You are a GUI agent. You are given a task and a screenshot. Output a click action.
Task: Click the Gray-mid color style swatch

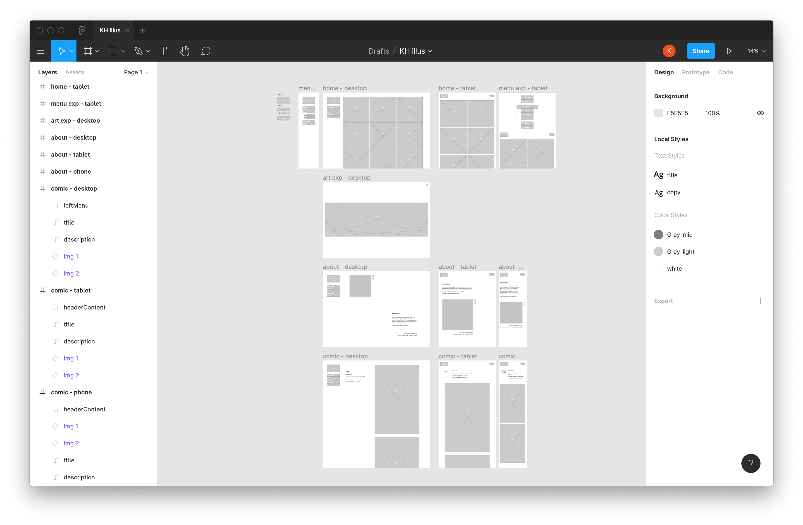[658, 235]
